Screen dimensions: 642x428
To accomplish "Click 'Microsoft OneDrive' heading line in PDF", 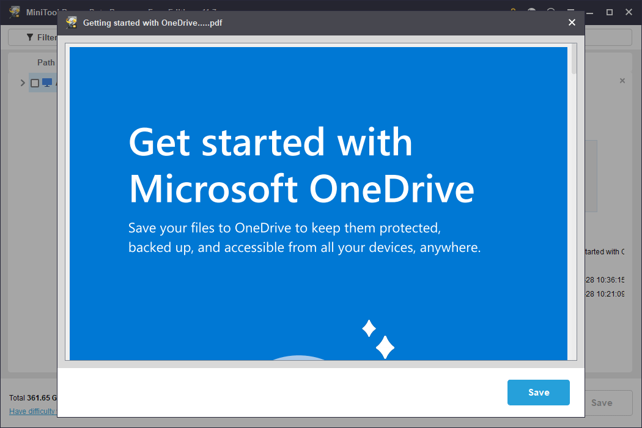I will (x=301, y=189).
